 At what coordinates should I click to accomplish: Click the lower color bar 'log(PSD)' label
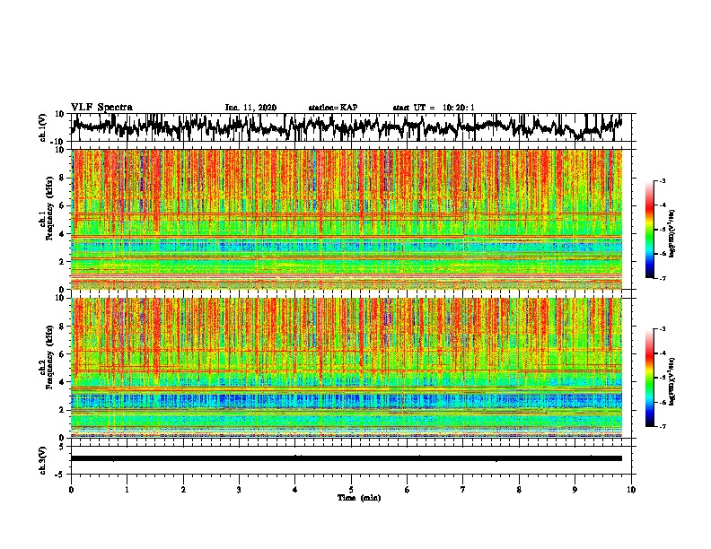672,382
